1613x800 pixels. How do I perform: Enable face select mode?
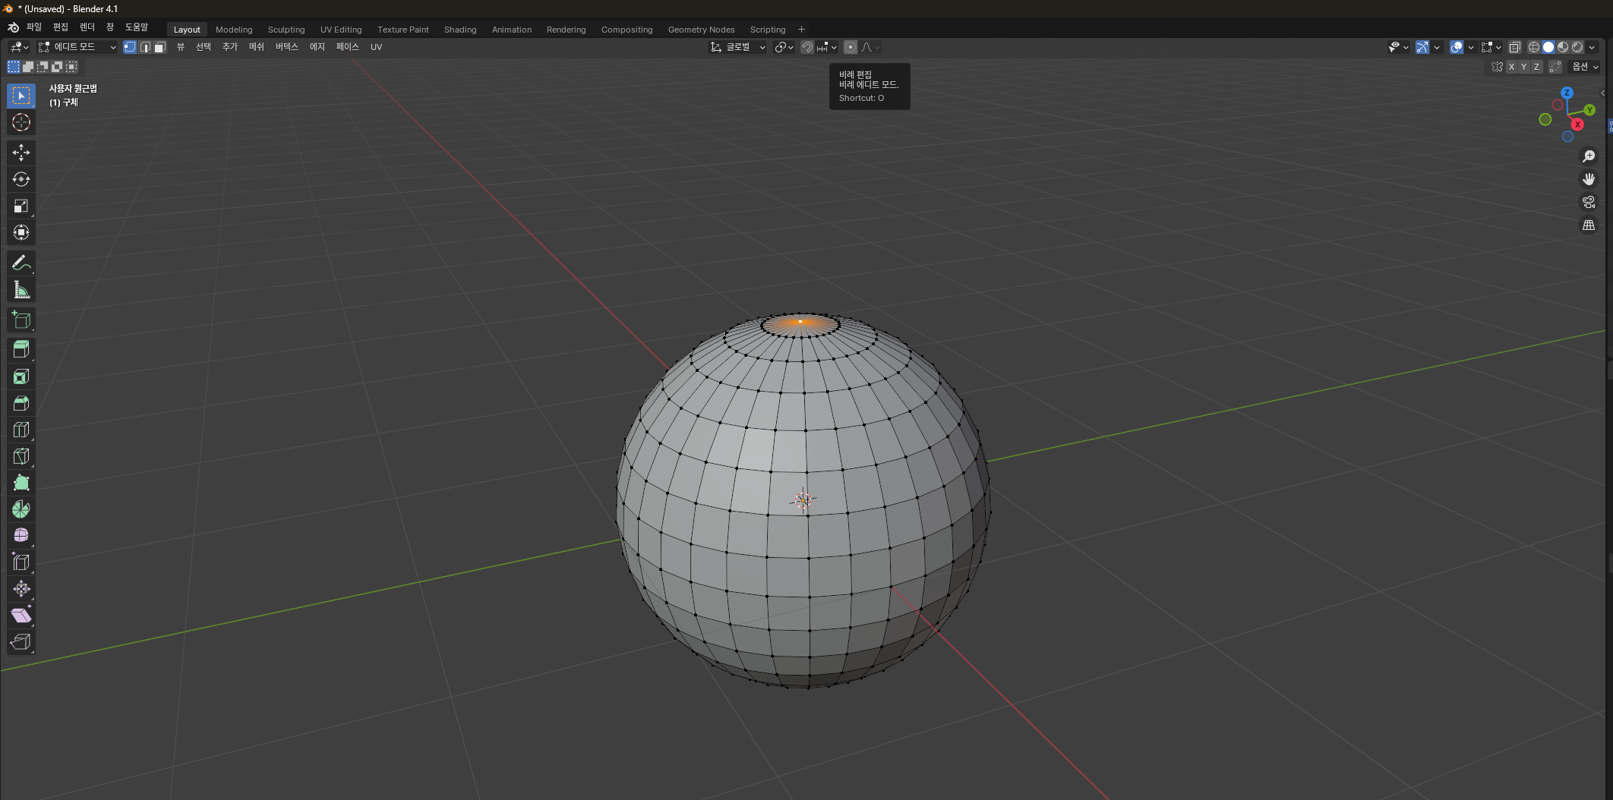click(160, 47)
